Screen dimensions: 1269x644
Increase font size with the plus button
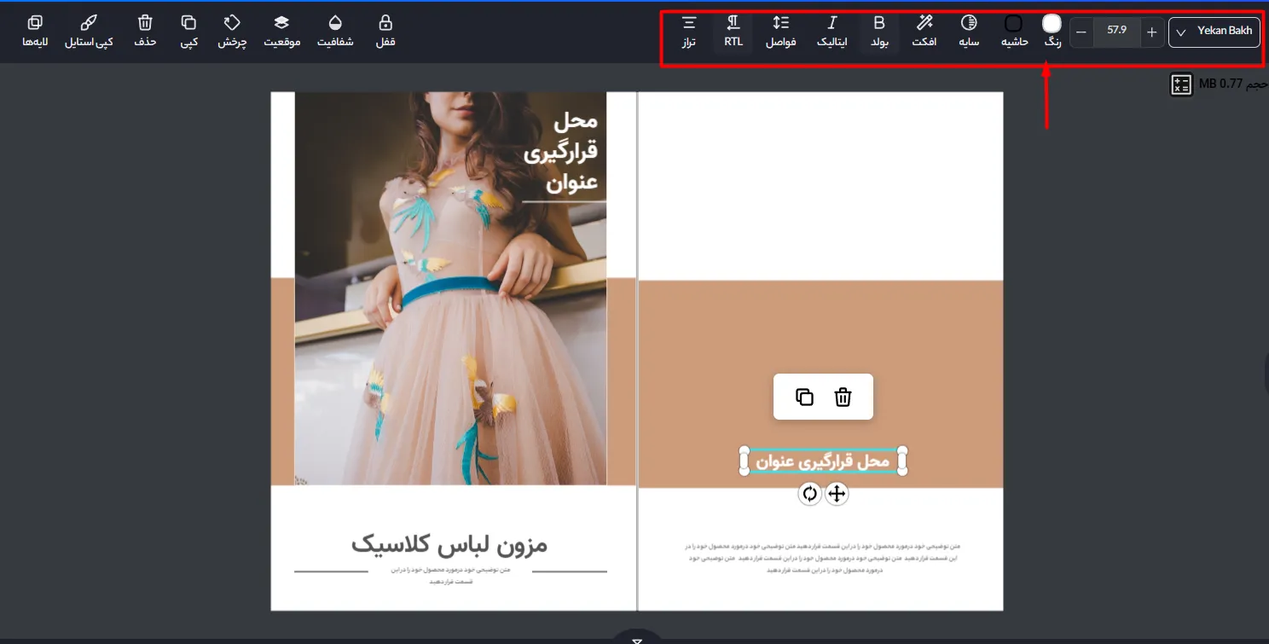click(x=1151, y=32)
